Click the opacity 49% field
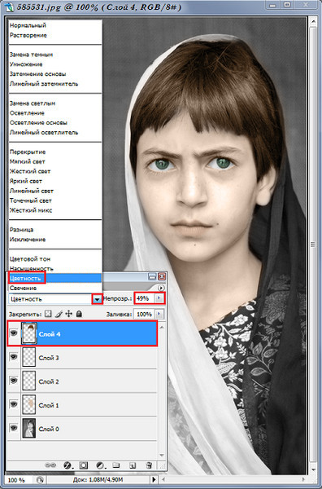The height and width of the screenshot is (489, 322). [145, 298]
